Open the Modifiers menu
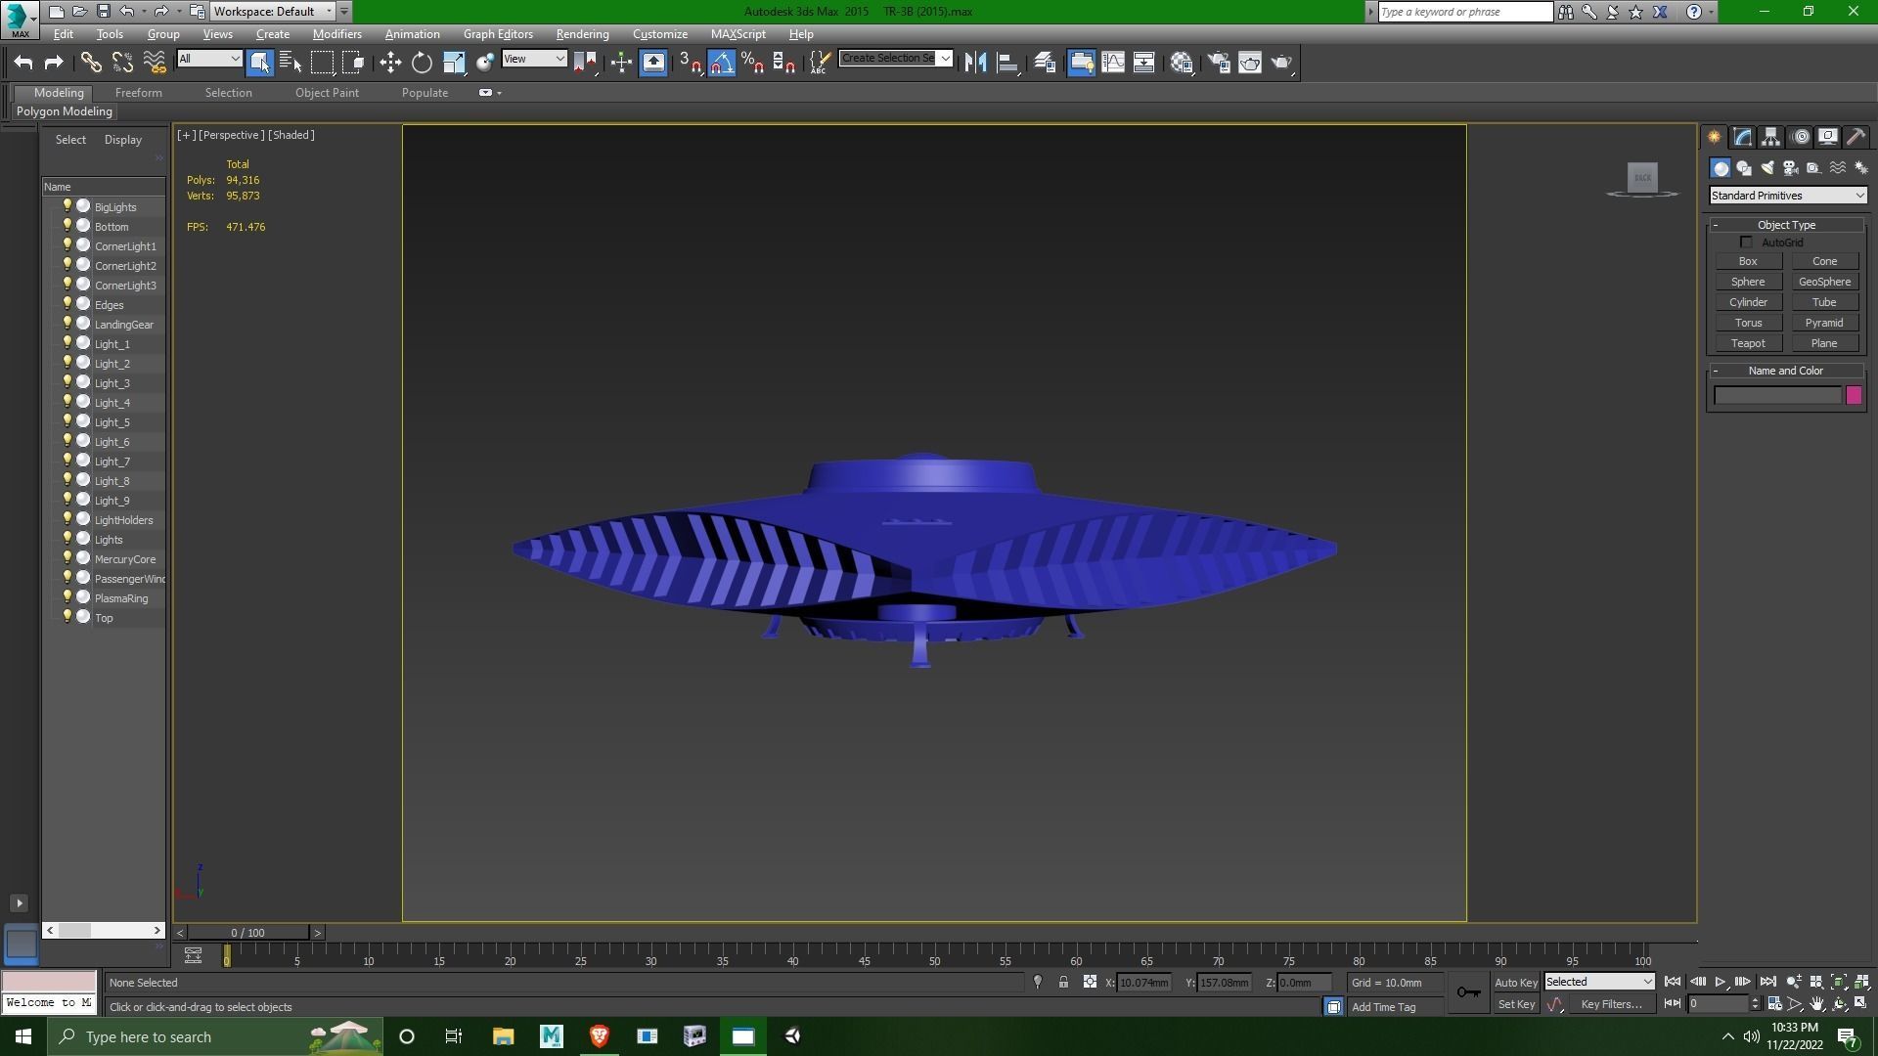 [336, 34]
